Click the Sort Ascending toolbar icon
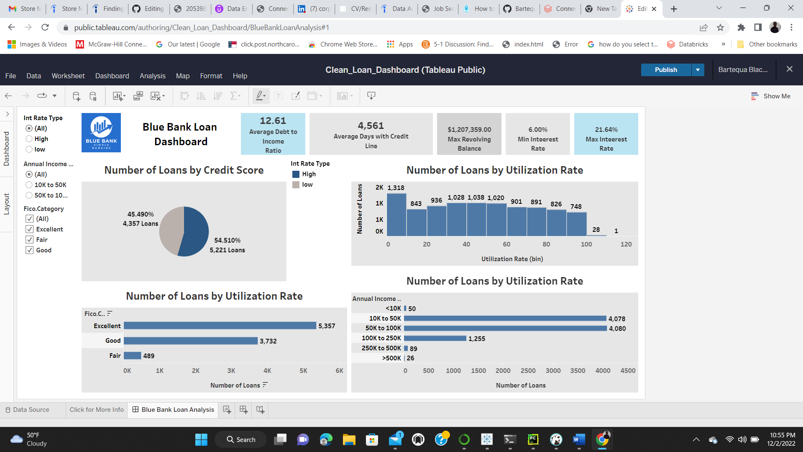This screenshot has width=803, height=452. tap(201, 96)
